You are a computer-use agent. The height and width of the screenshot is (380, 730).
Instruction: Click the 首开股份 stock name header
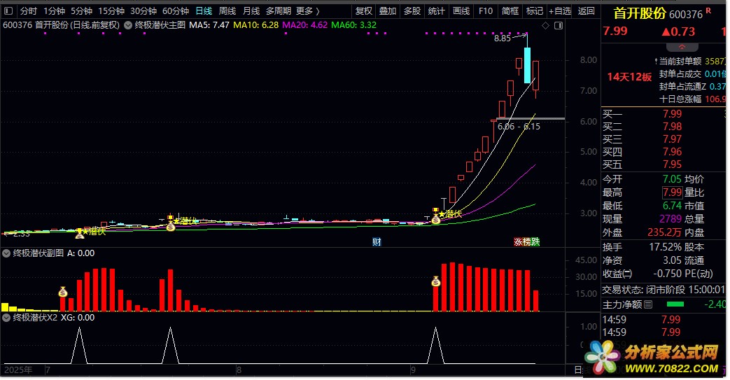(640, 13)
